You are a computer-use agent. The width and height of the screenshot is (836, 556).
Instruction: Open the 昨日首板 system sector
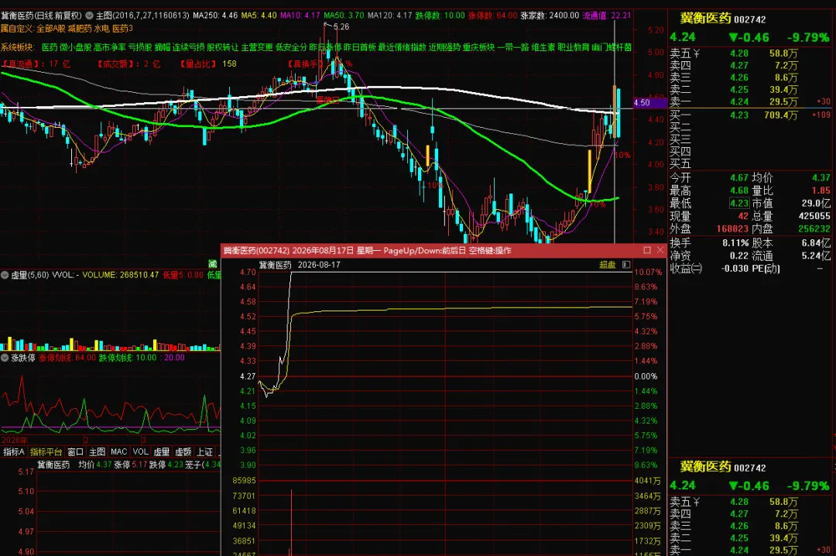pyautogui.click(x=359, y=47)
